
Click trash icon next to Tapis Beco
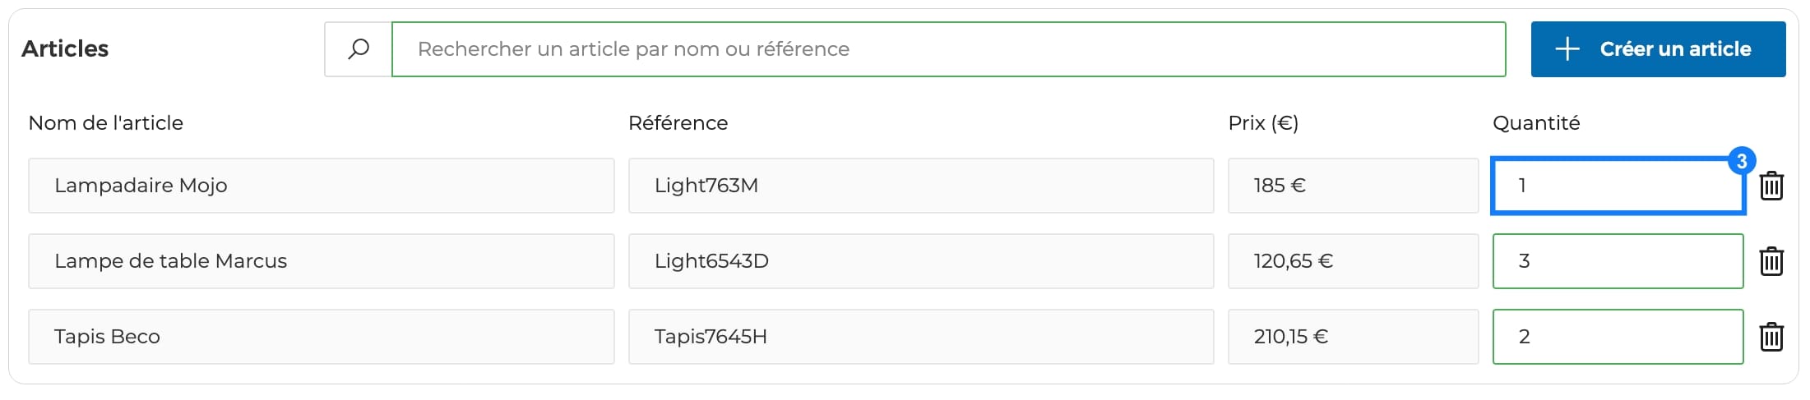[x=1771, y=337]
